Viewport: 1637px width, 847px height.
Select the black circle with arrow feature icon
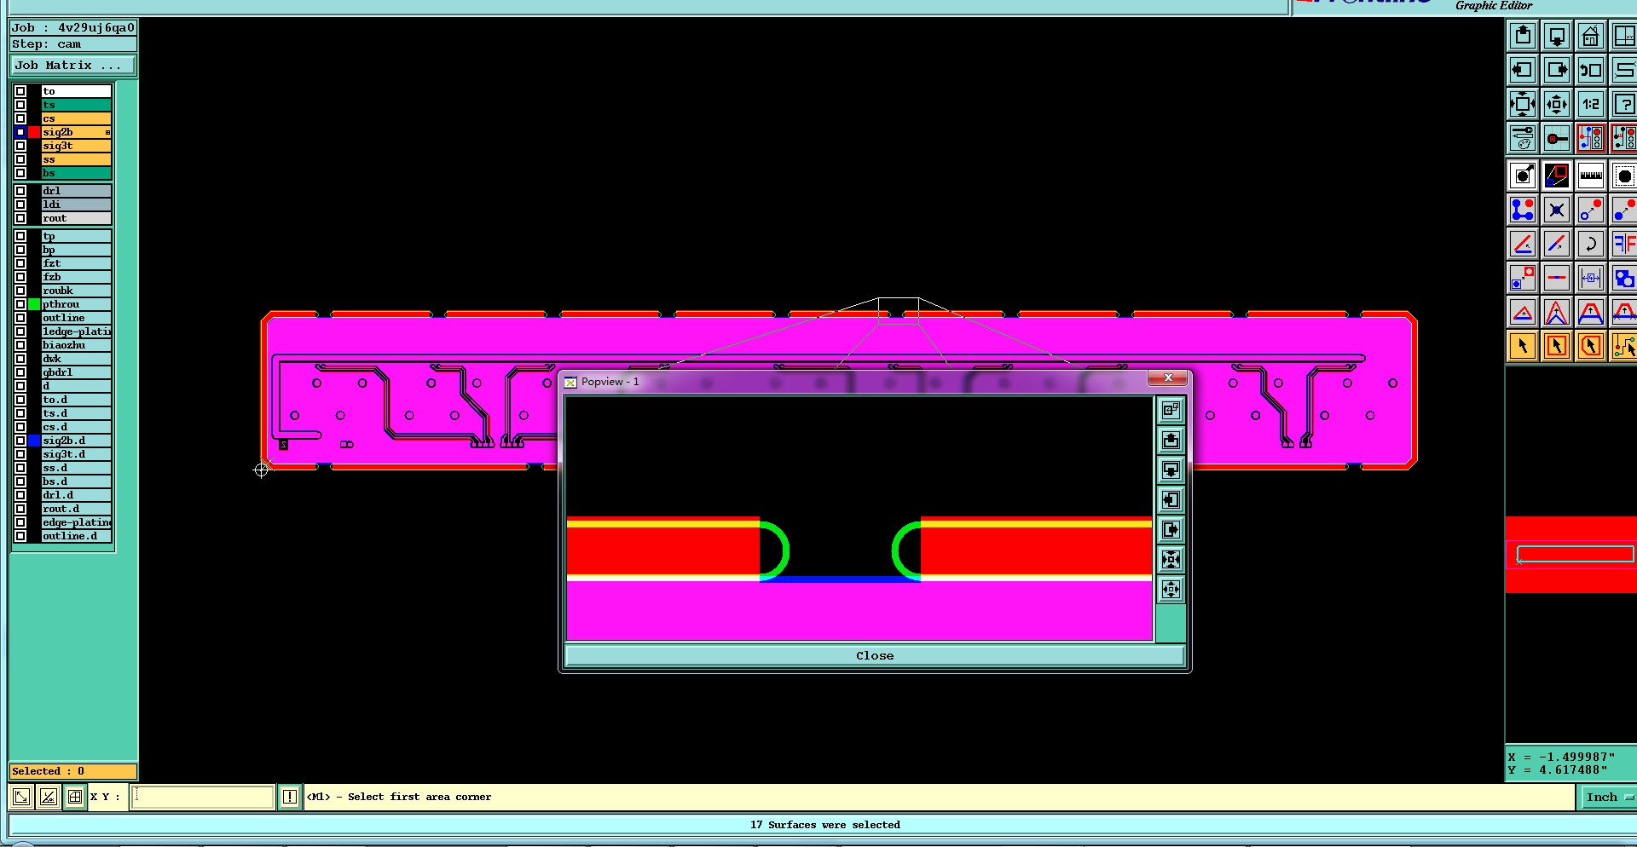coord(1523,176)
